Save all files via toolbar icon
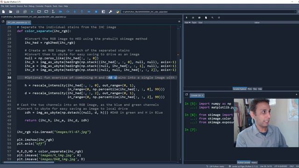The width and height of the screenshot is (299, 168). point(25,12)
